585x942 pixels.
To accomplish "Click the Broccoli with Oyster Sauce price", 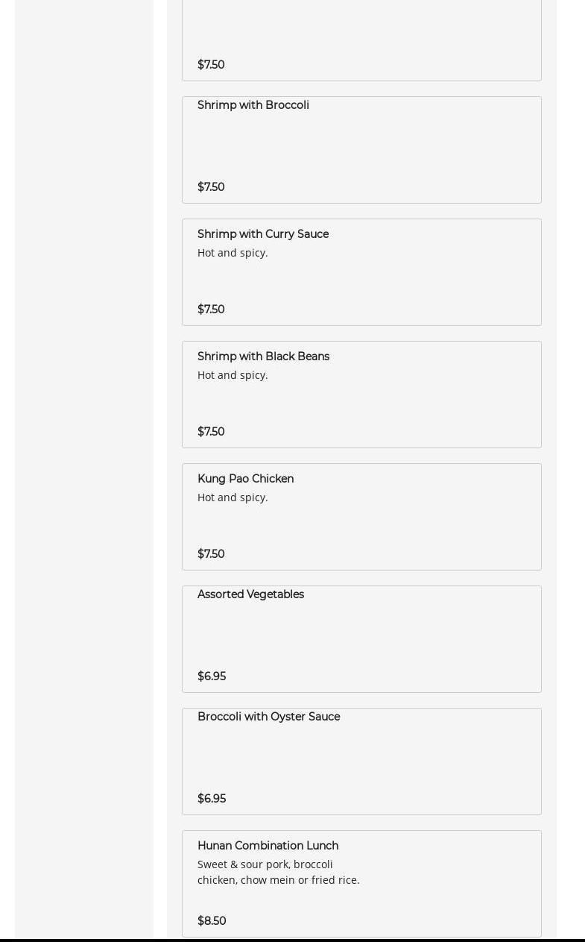I will click(212, 799).
